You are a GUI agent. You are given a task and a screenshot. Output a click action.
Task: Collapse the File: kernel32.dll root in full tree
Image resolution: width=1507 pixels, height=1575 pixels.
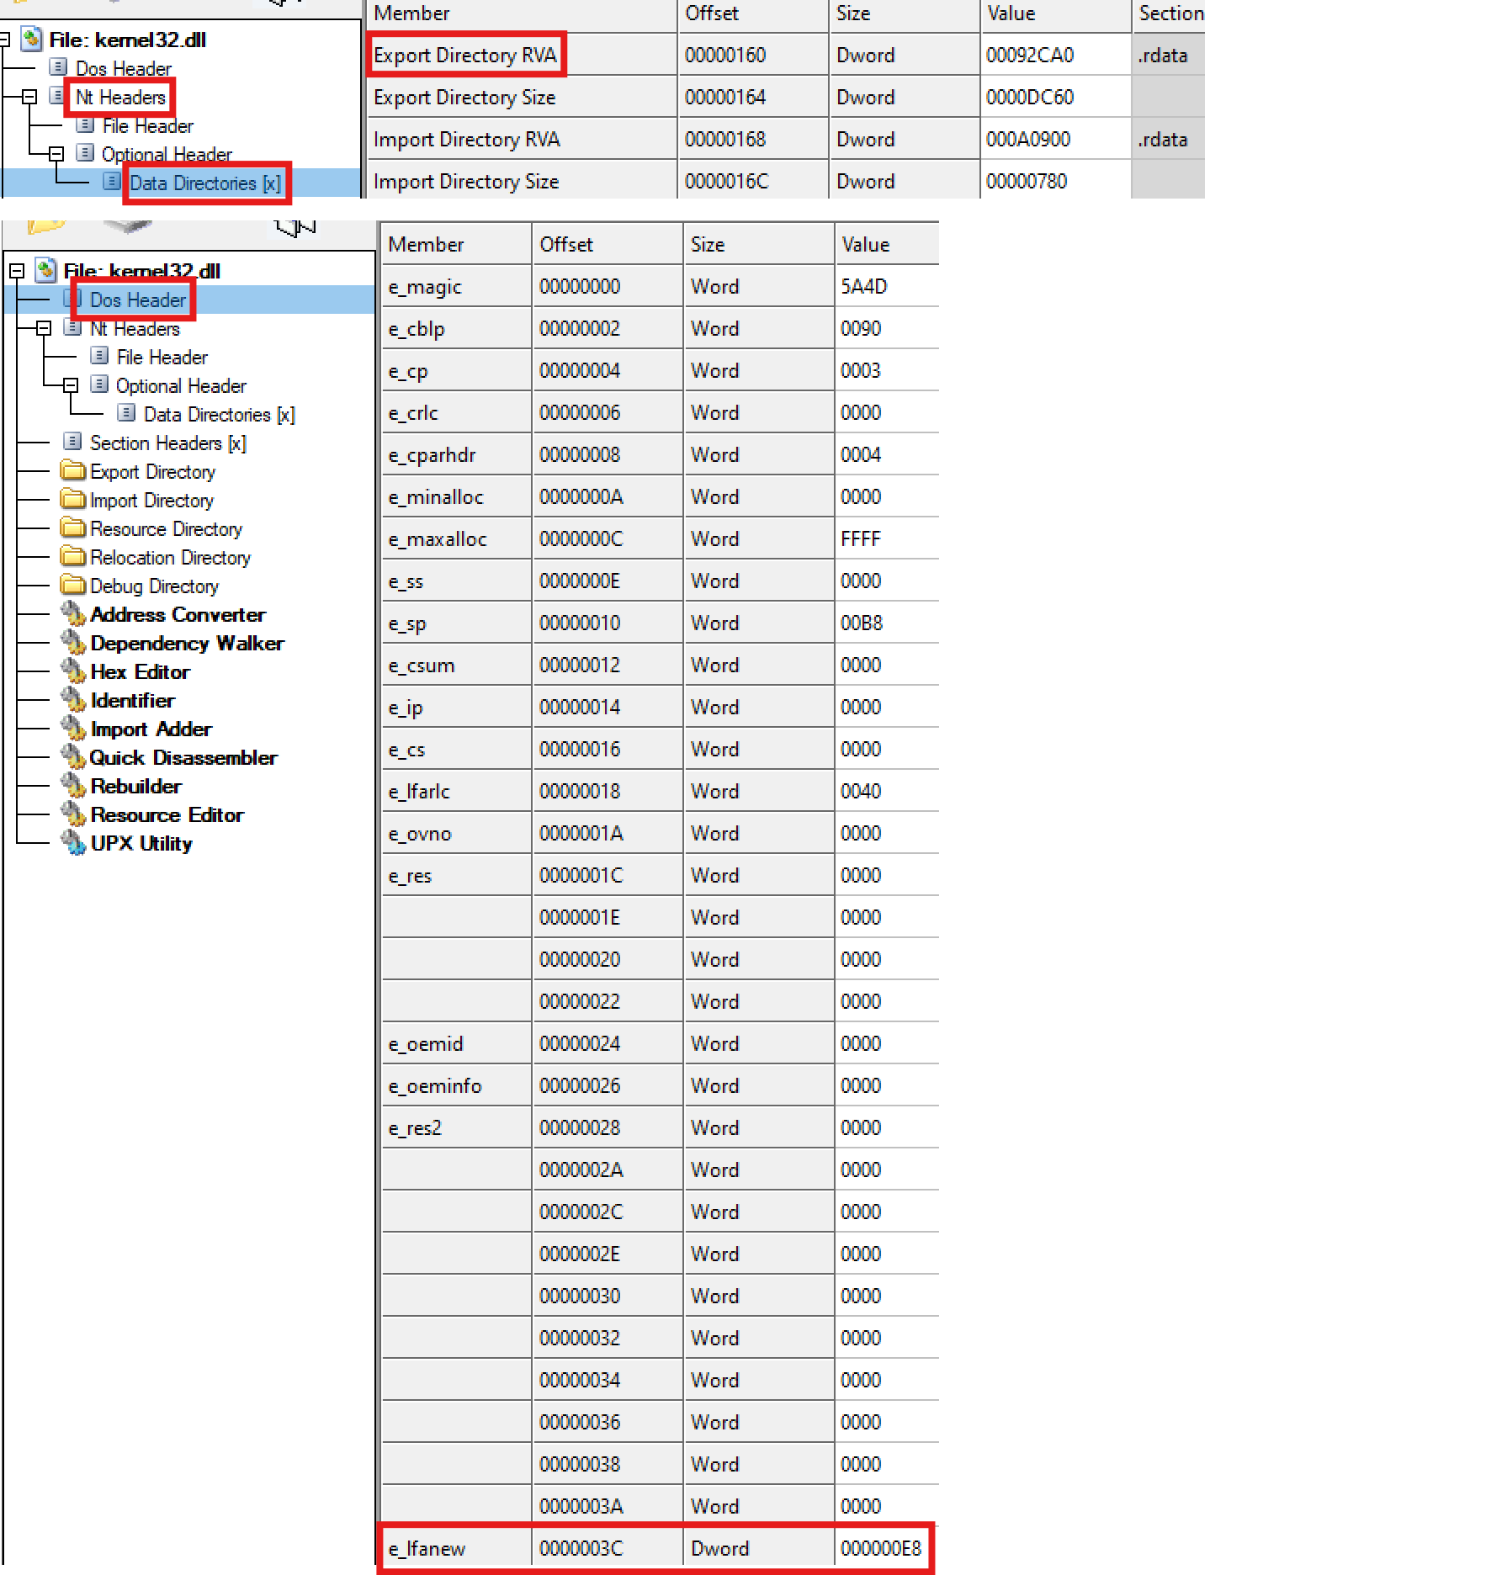(17, 271)
